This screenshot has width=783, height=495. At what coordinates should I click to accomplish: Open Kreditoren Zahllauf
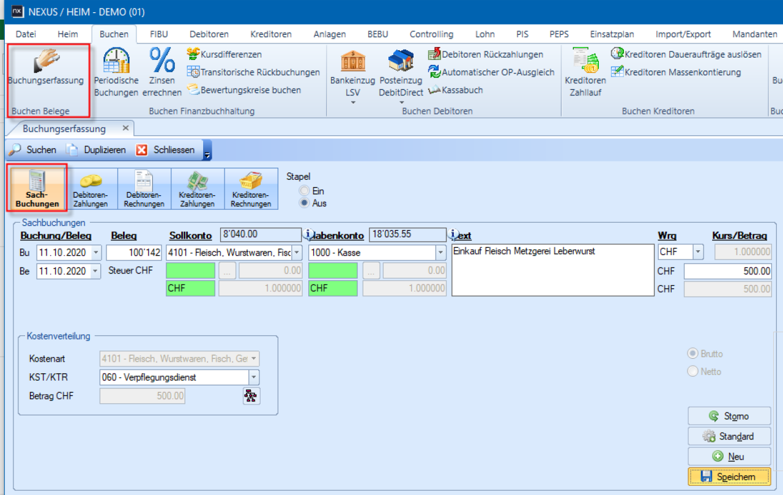point(585,72)
